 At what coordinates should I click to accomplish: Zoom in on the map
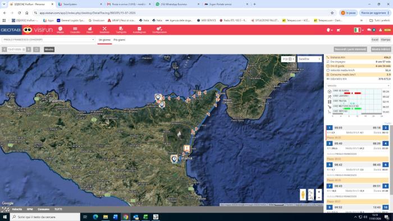319,192
